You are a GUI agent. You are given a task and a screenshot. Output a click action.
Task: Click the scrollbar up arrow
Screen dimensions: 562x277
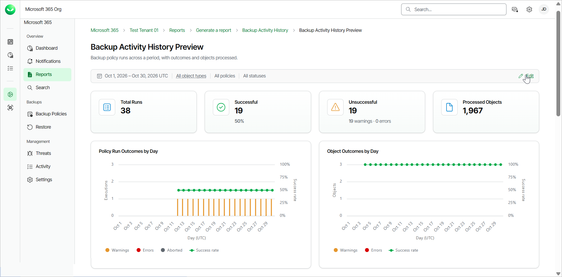(x=558, y=4)
